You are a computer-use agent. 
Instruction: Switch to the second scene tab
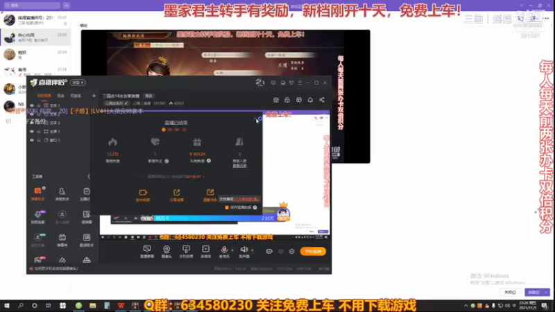(x=61, y=96)
